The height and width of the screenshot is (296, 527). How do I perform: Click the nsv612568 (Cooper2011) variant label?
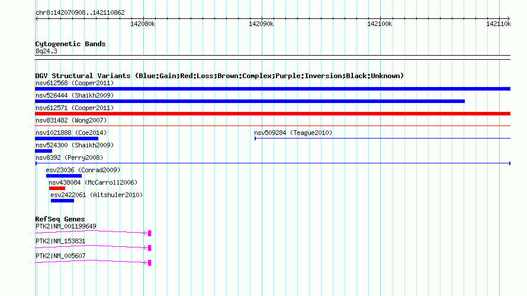[75, 83]
